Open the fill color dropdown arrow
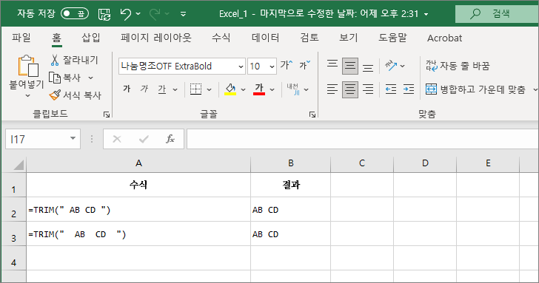The height and width of the screenshot is (283, 539). click(x=243, y=90)
